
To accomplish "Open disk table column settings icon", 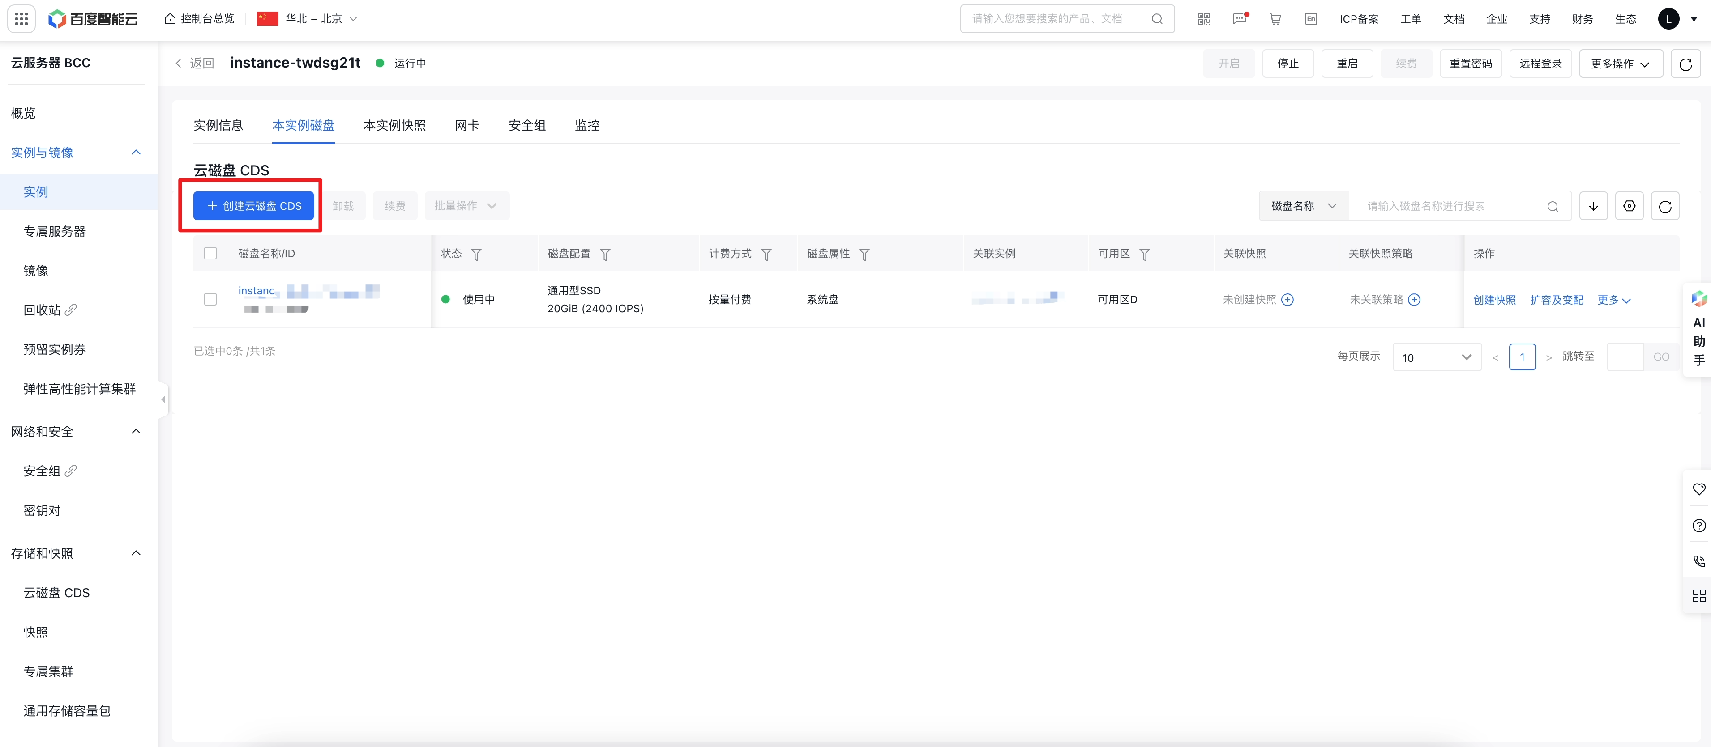I will 1630,206.
